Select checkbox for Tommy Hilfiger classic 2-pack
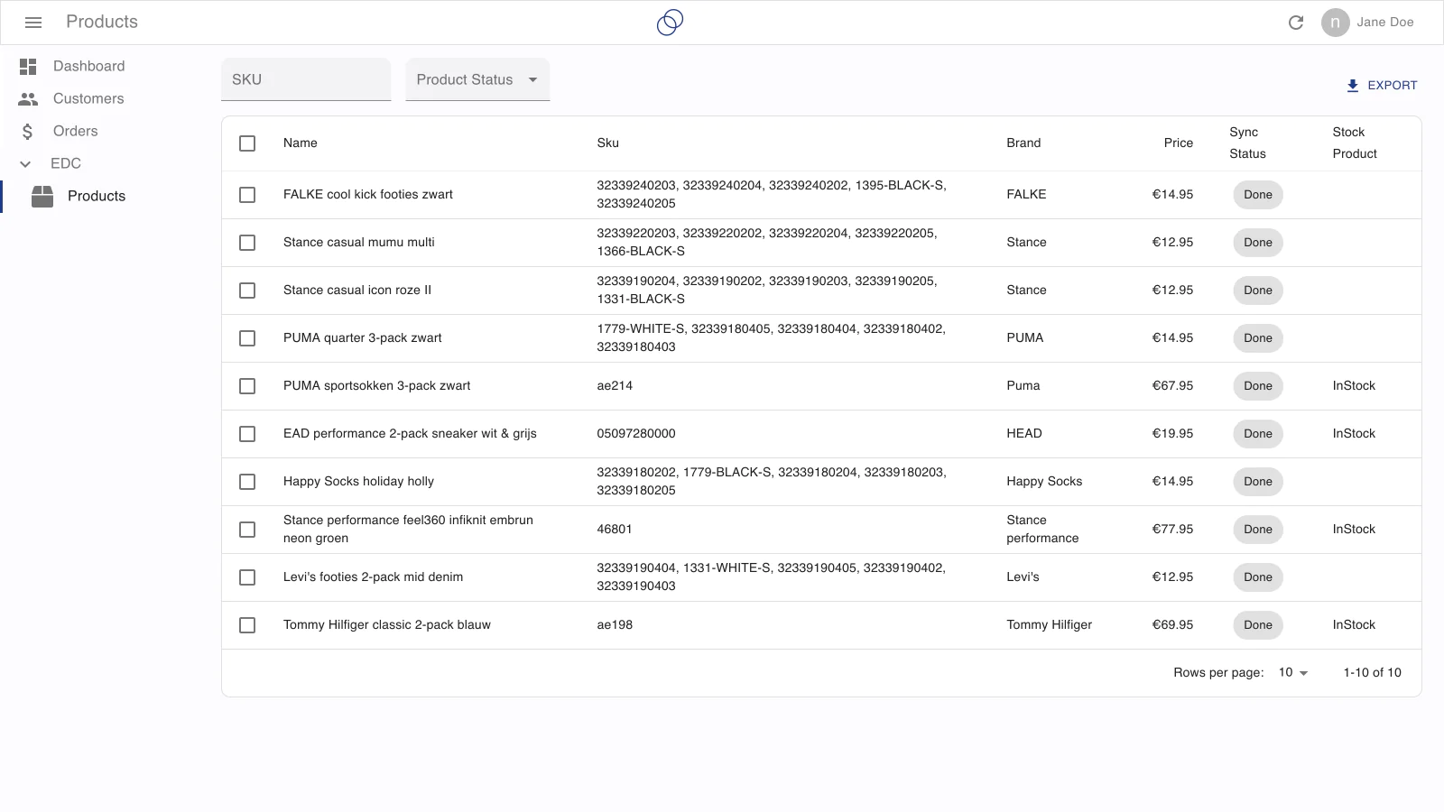 [x=247, y=625]
